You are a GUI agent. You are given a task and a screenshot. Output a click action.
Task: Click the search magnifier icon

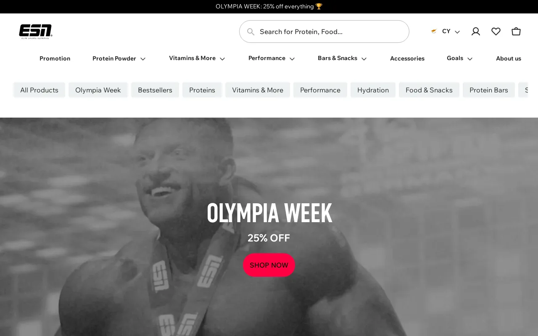pos(251,31)
